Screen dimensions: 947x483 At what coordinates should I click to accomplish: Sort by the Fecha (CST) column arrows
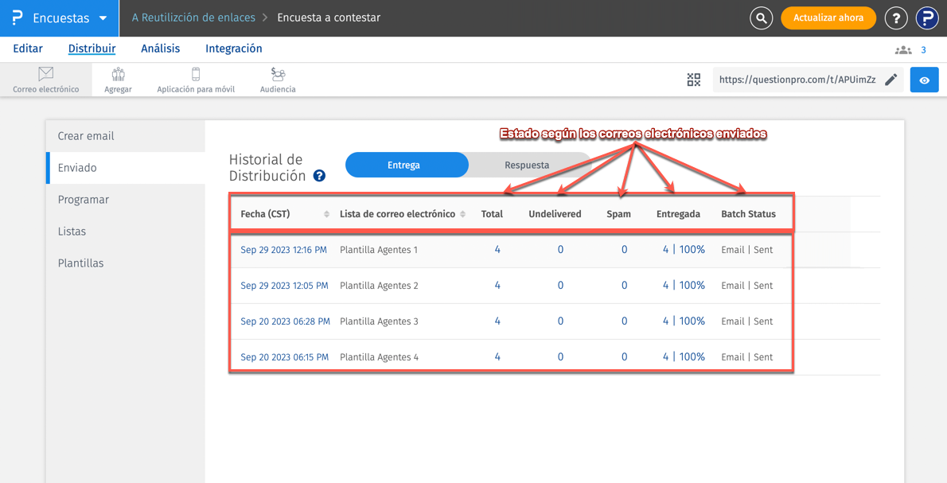coord(326,214)
